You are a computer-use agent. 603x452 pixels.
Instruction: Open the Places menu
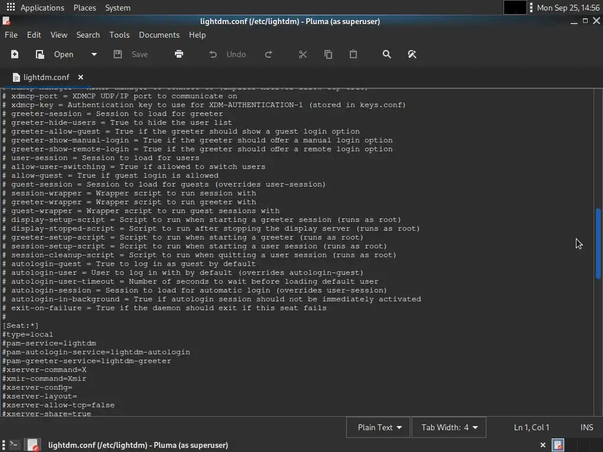[85, 8]
